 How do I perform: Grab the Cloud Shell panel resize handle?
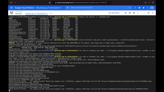82,11
